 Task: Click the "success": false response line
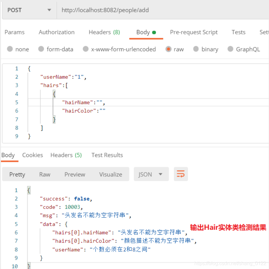pos(66,199)
